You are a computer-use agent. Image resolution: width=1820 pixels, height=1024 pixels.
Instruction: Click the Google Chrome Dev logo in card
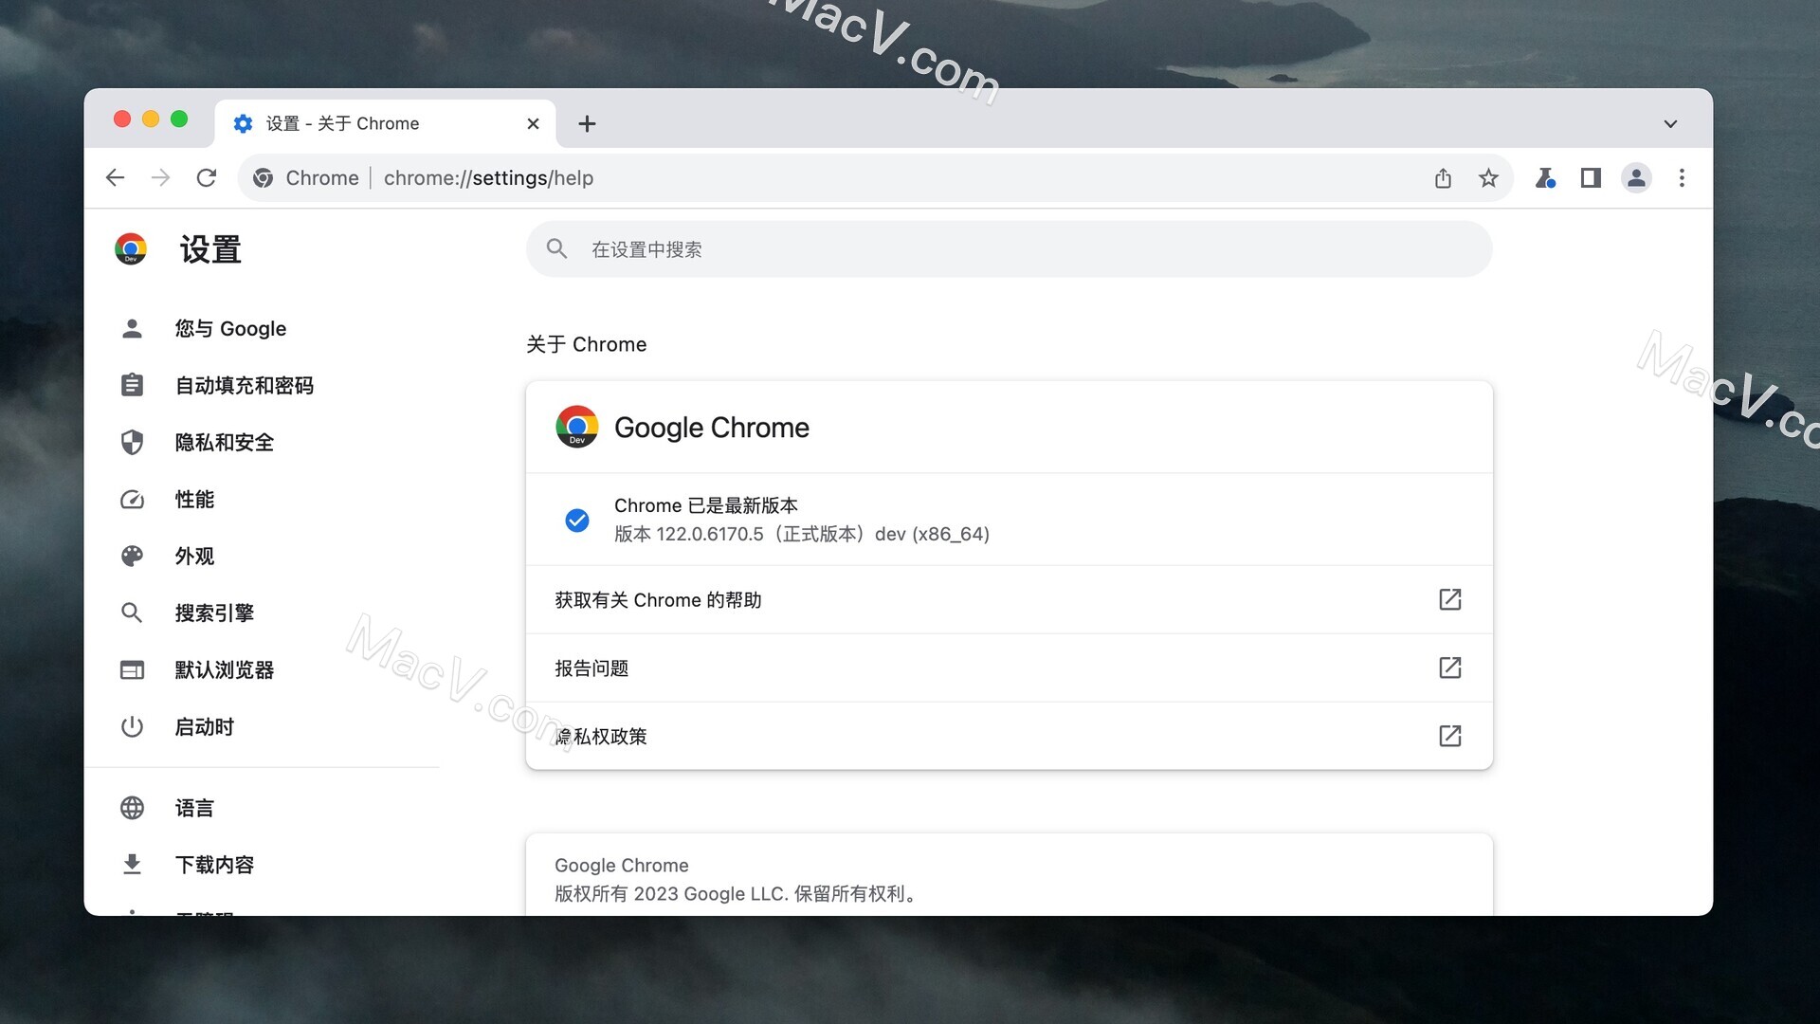click(577, 427)
